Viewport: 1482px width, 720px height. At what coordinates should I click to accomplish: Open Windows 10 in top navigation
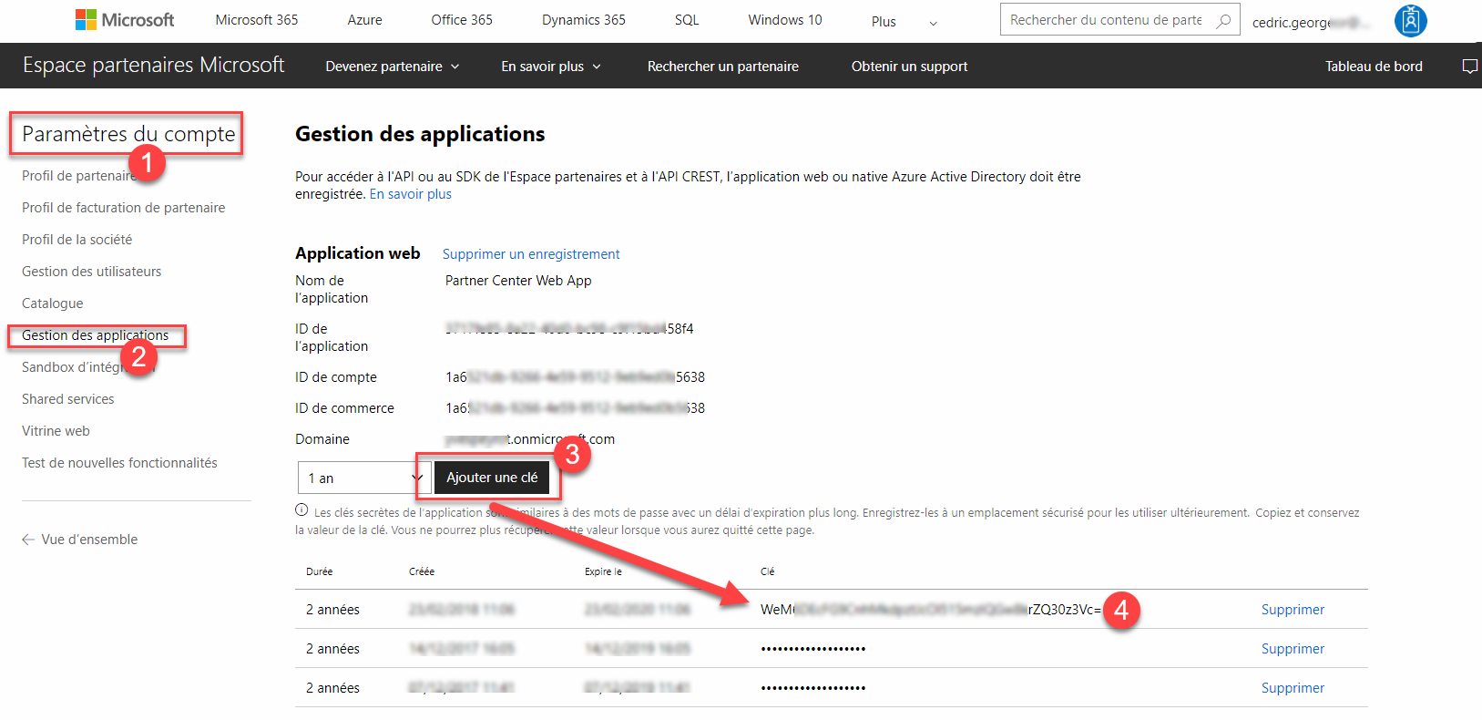[785, 20]
